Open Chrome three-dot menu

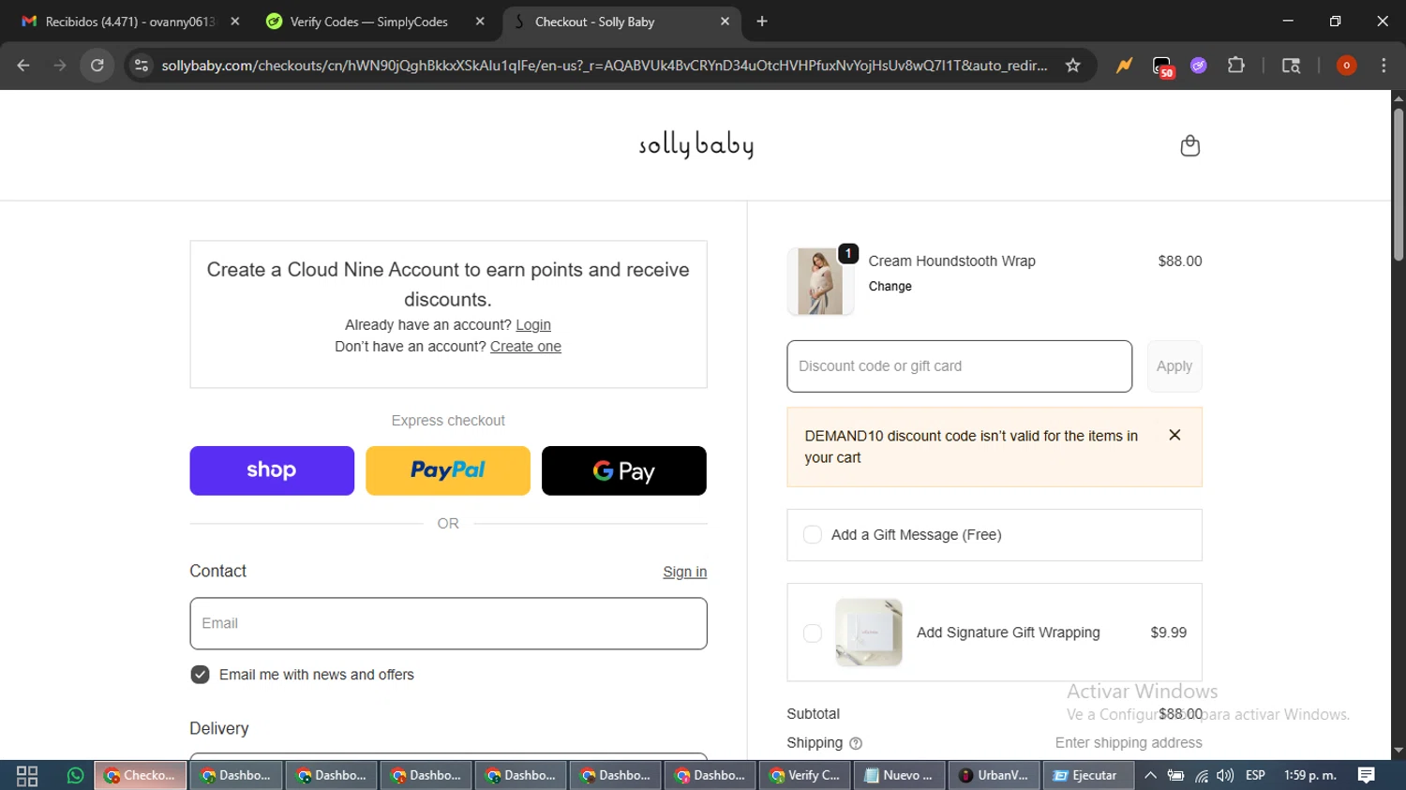(1384, 66)
